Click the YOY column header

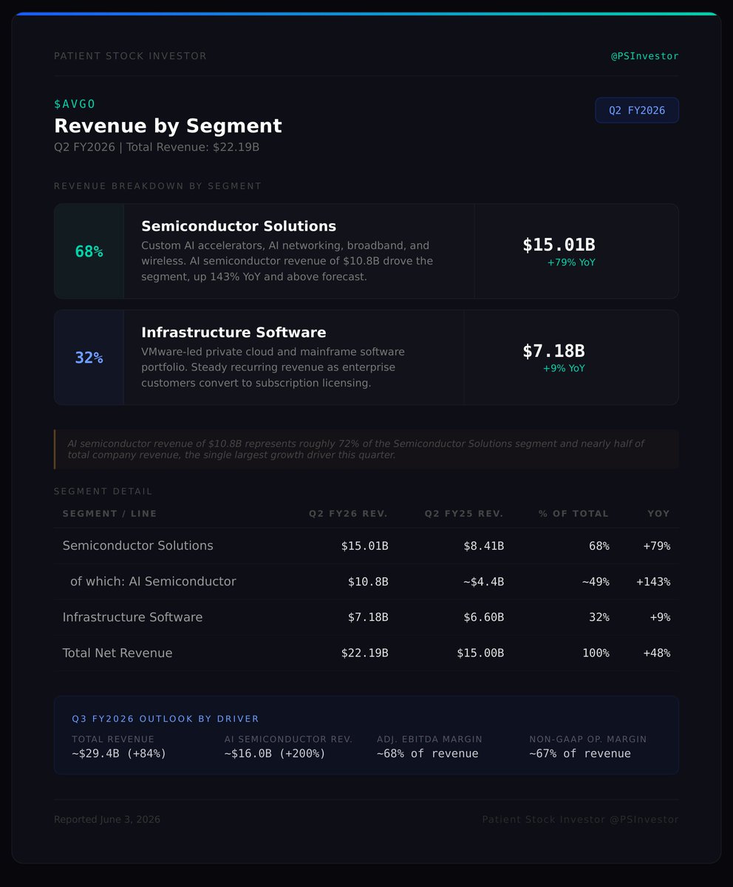tap(659, 514)
